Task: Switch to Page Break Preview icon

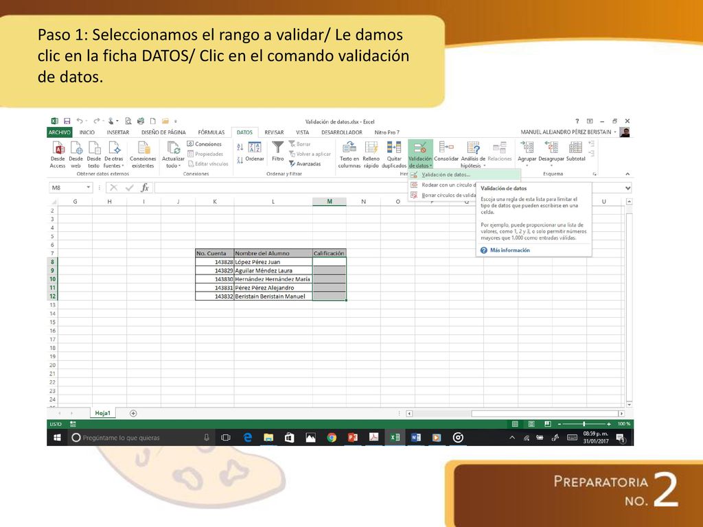Action: point(547,424)
